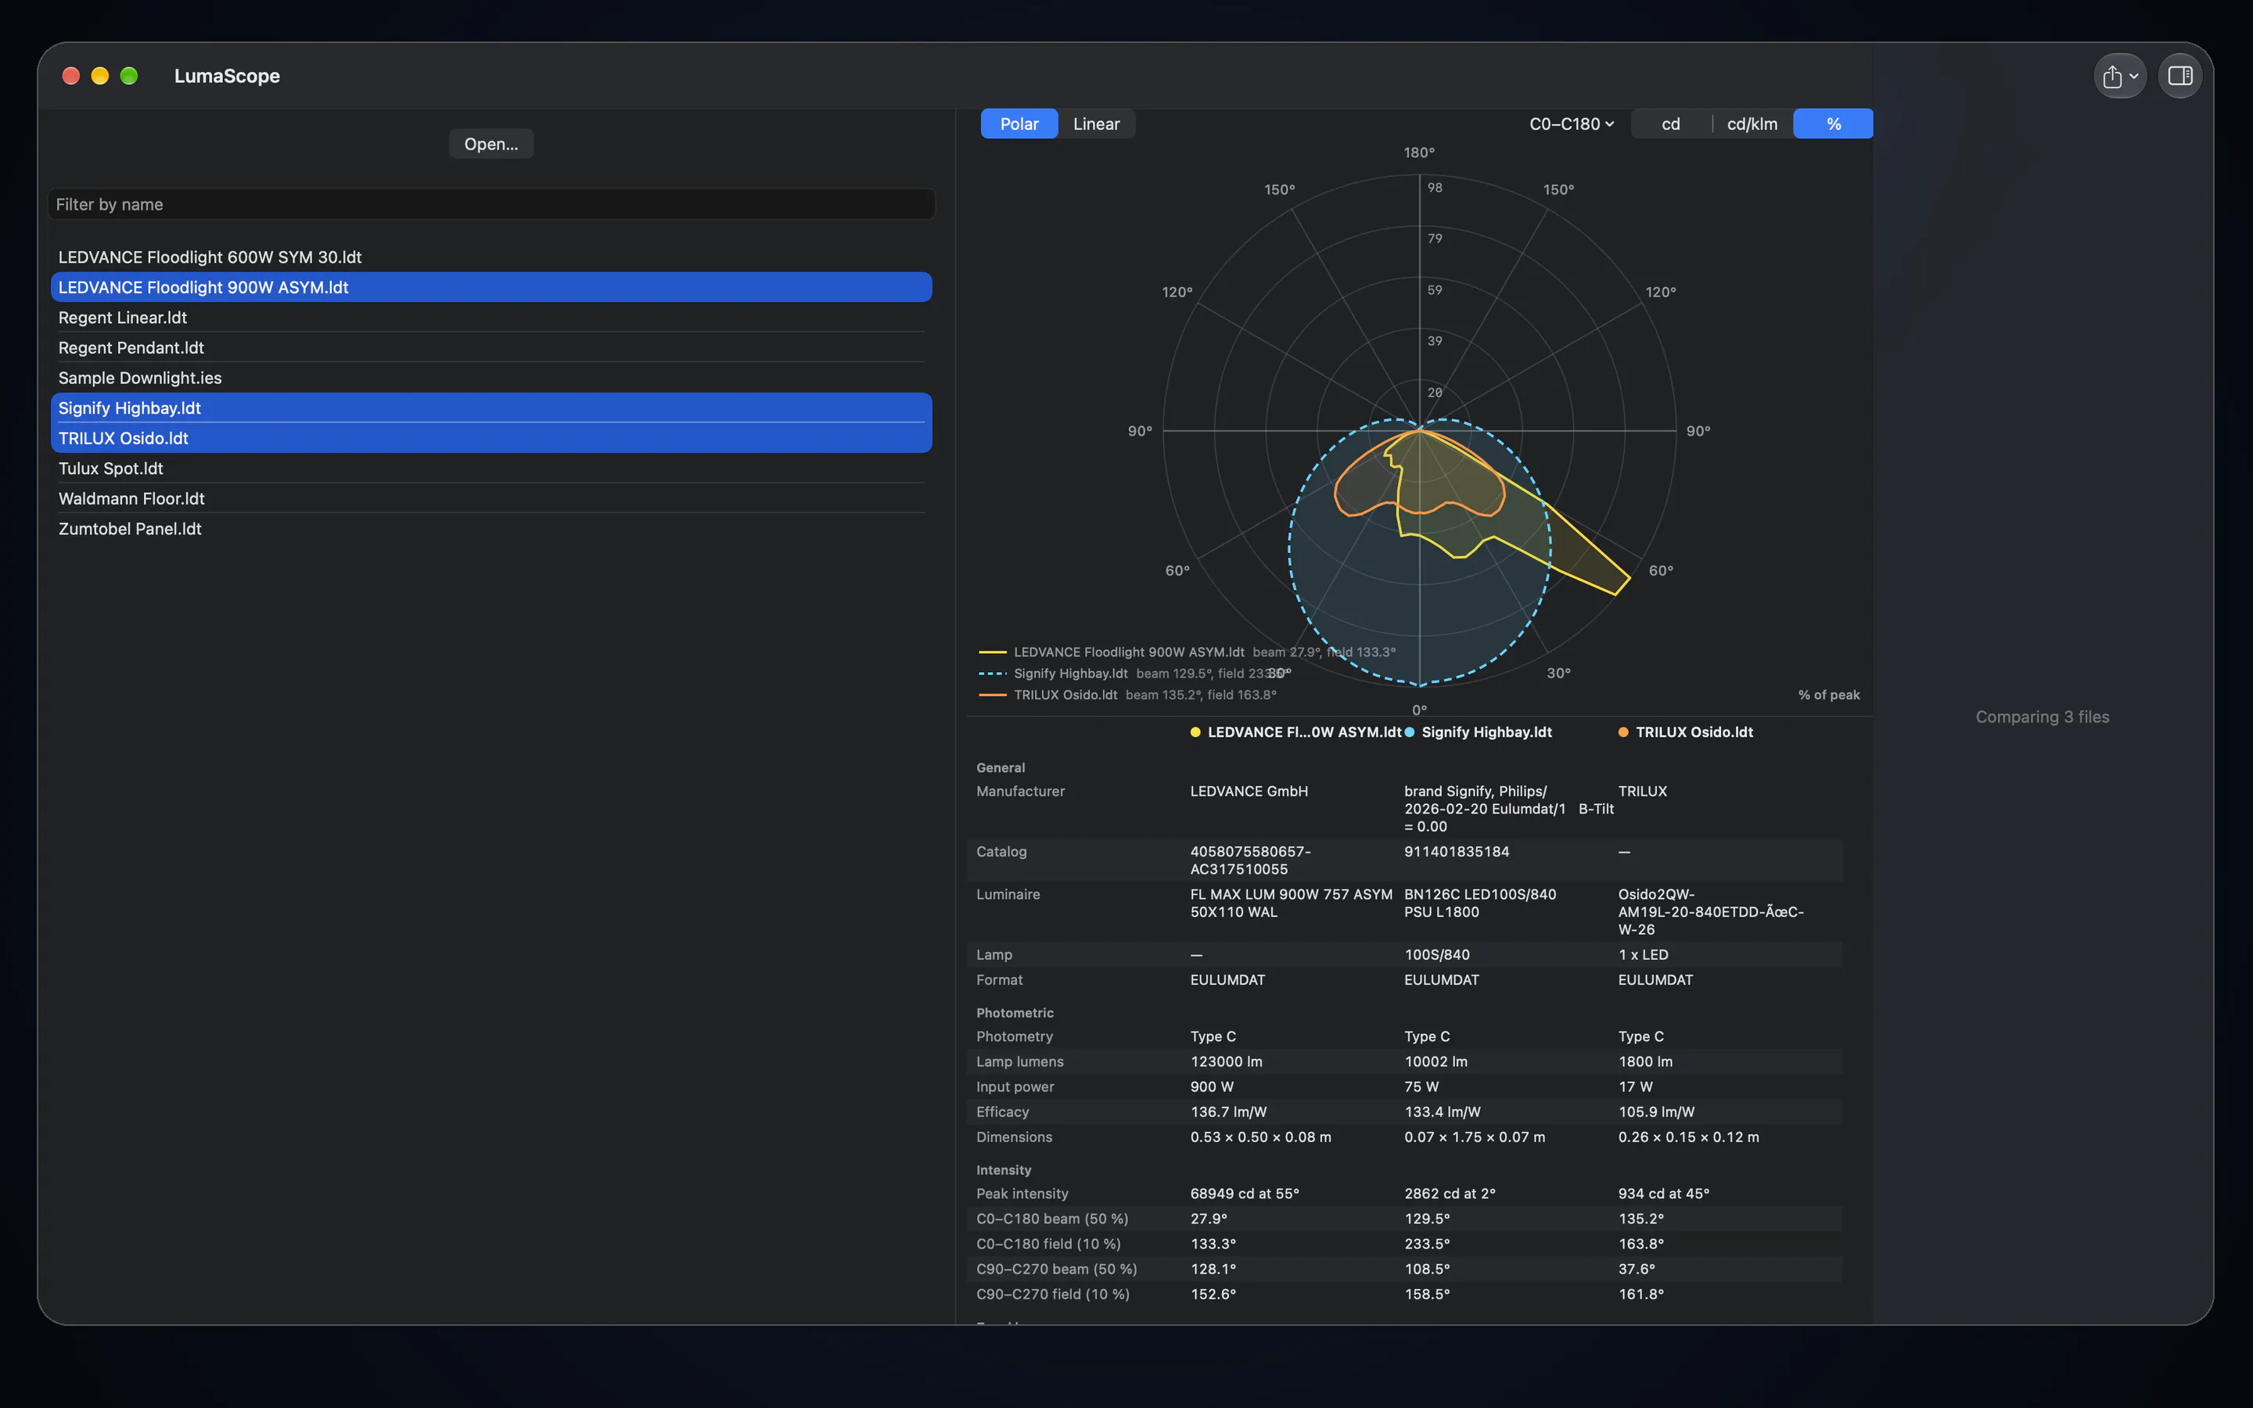Select percent of peak units
The height and width of the screenshot is (1408, 2253).
(x=1833, y=124)
